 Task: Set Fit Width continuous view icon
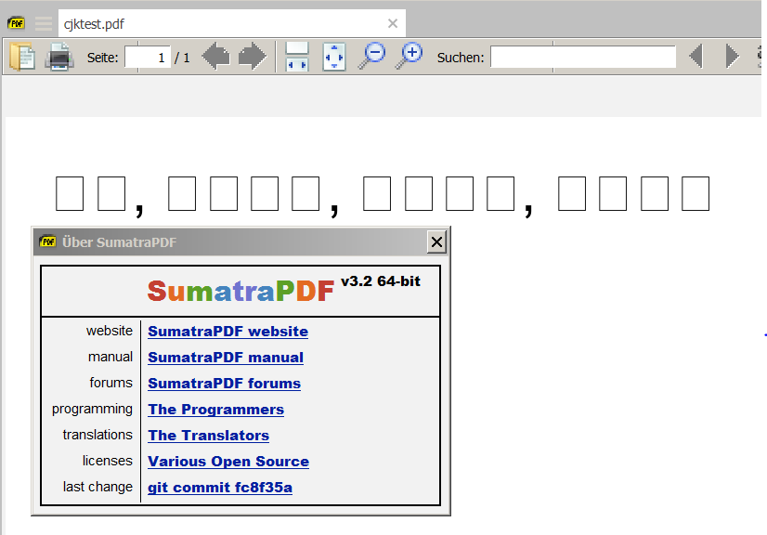click(x=297, y=57)
